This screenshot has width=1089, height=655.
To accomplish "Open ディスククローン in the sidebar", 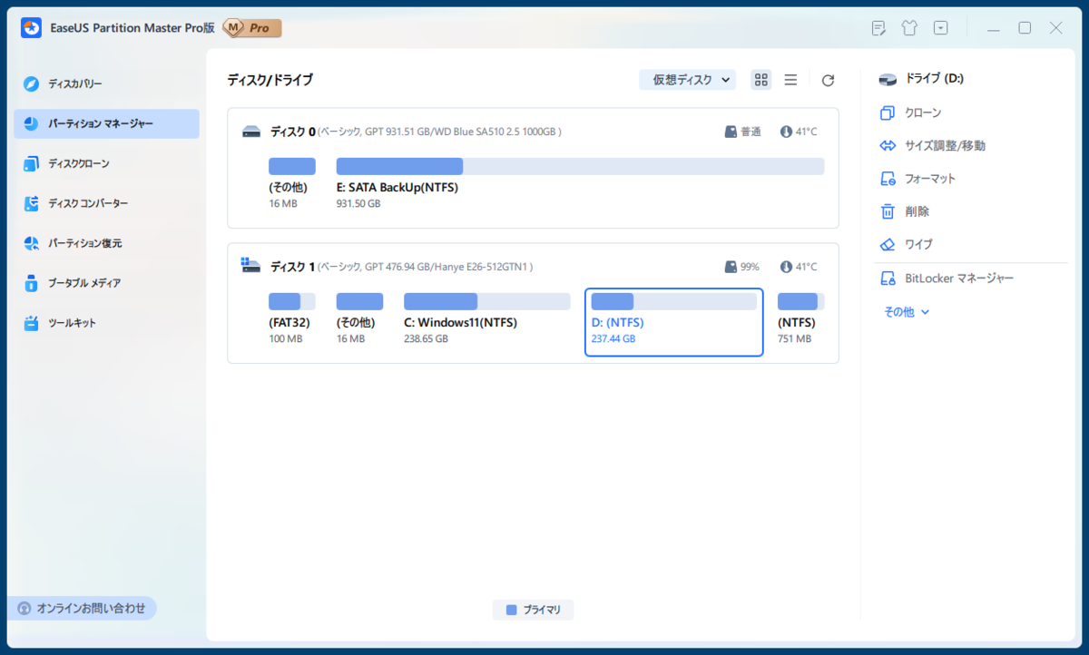I will point(106,163).
